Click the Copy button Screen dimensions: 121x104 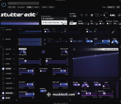(29, 7)
